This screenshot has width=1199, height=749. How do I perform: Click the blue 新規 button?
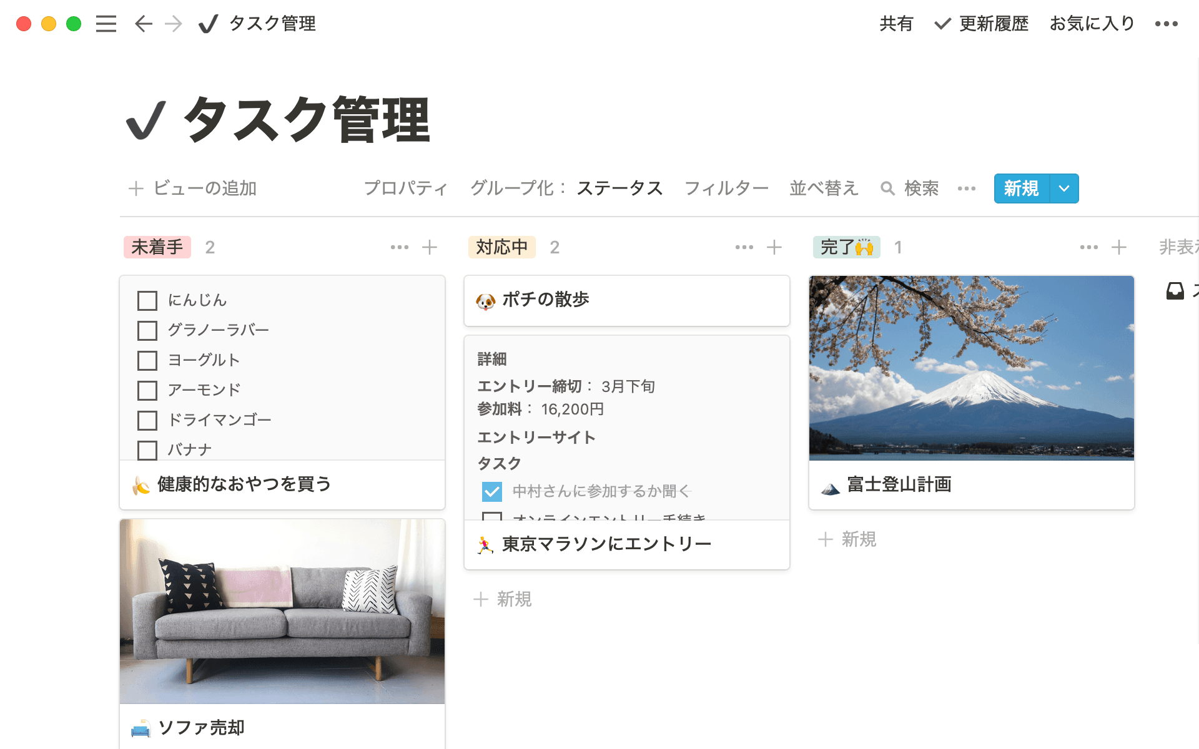click(x=1022, y=188)
